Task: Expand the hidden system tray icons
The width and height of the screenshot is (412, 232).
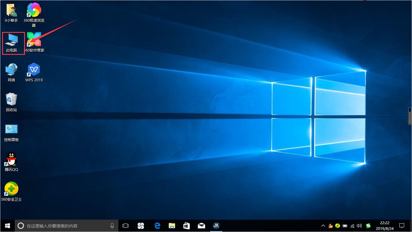Action: (323, 226)
